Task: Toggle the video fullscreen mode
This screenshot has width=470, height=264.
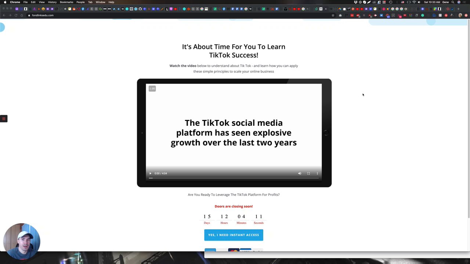Action: coord(308,173)
